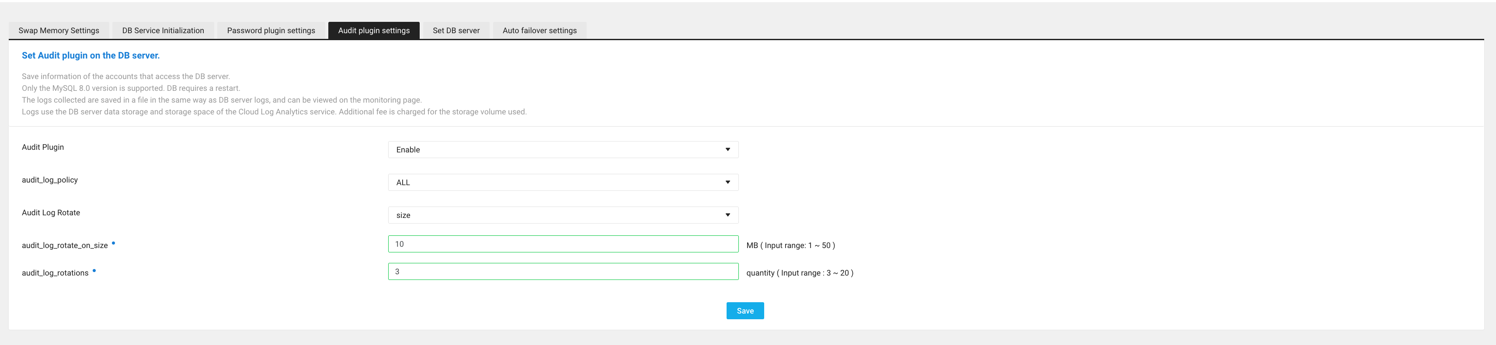Viewport: 1496px width, 345px height.
Task: Click the 'audit_log_policy' field label
Action: tap(50, 180)
